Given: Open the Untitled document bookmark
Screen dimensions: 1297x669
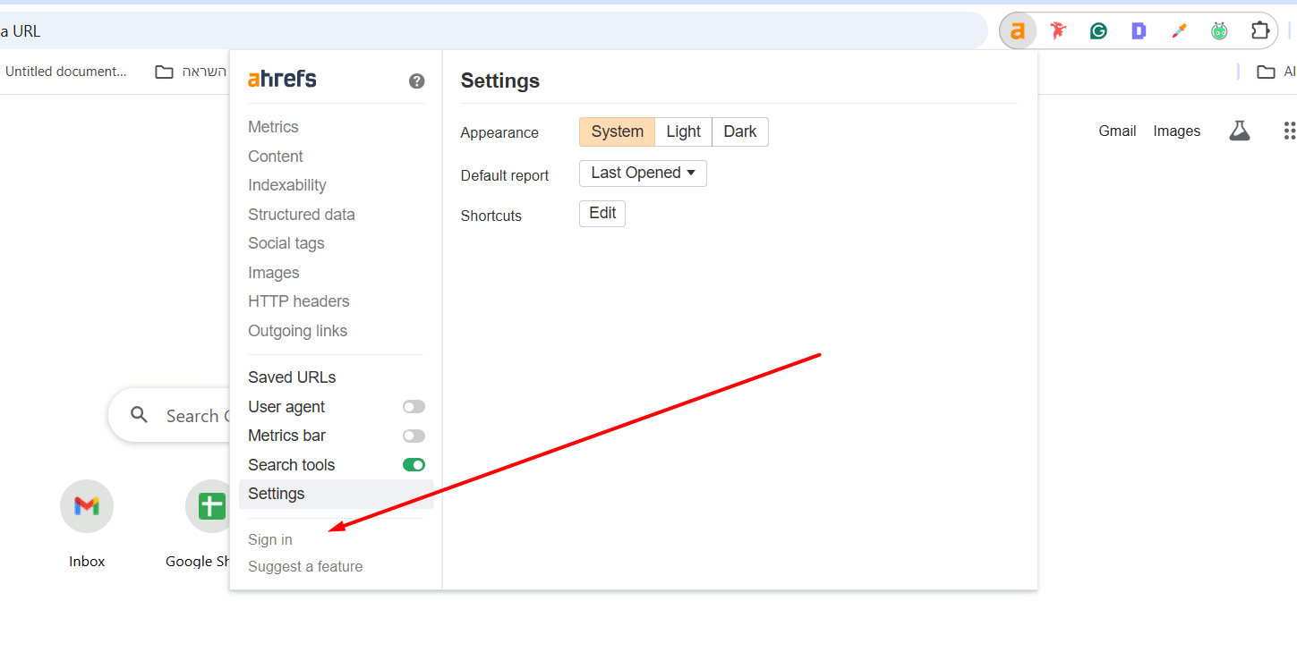Looking at the screenshot, I should point(64,72).
